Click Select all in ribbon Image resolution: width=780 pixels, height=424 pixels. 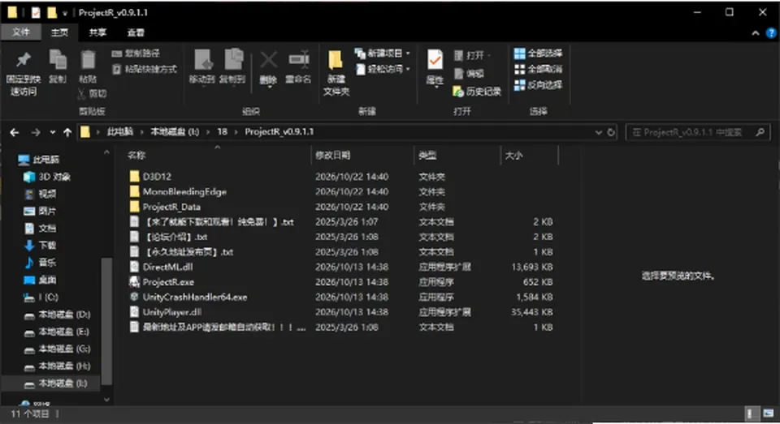pyautogui.click(x=538, y=54)
